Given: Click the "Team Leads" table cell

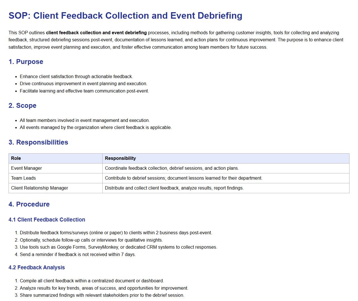Looking at the screenshot, I should (x=23, y=178).
